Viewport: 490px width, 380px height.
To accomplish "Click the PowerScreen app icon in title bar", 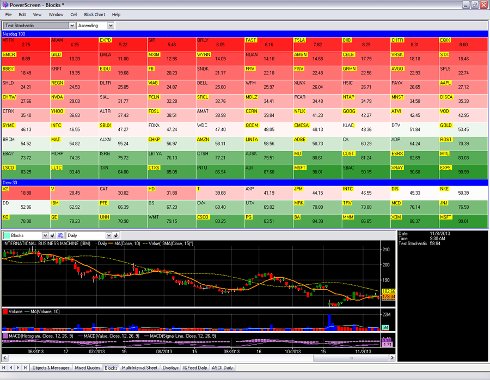I will 5,4.
